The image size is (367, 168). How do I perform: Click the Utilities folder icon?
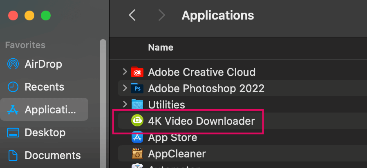tap(137, 104)
